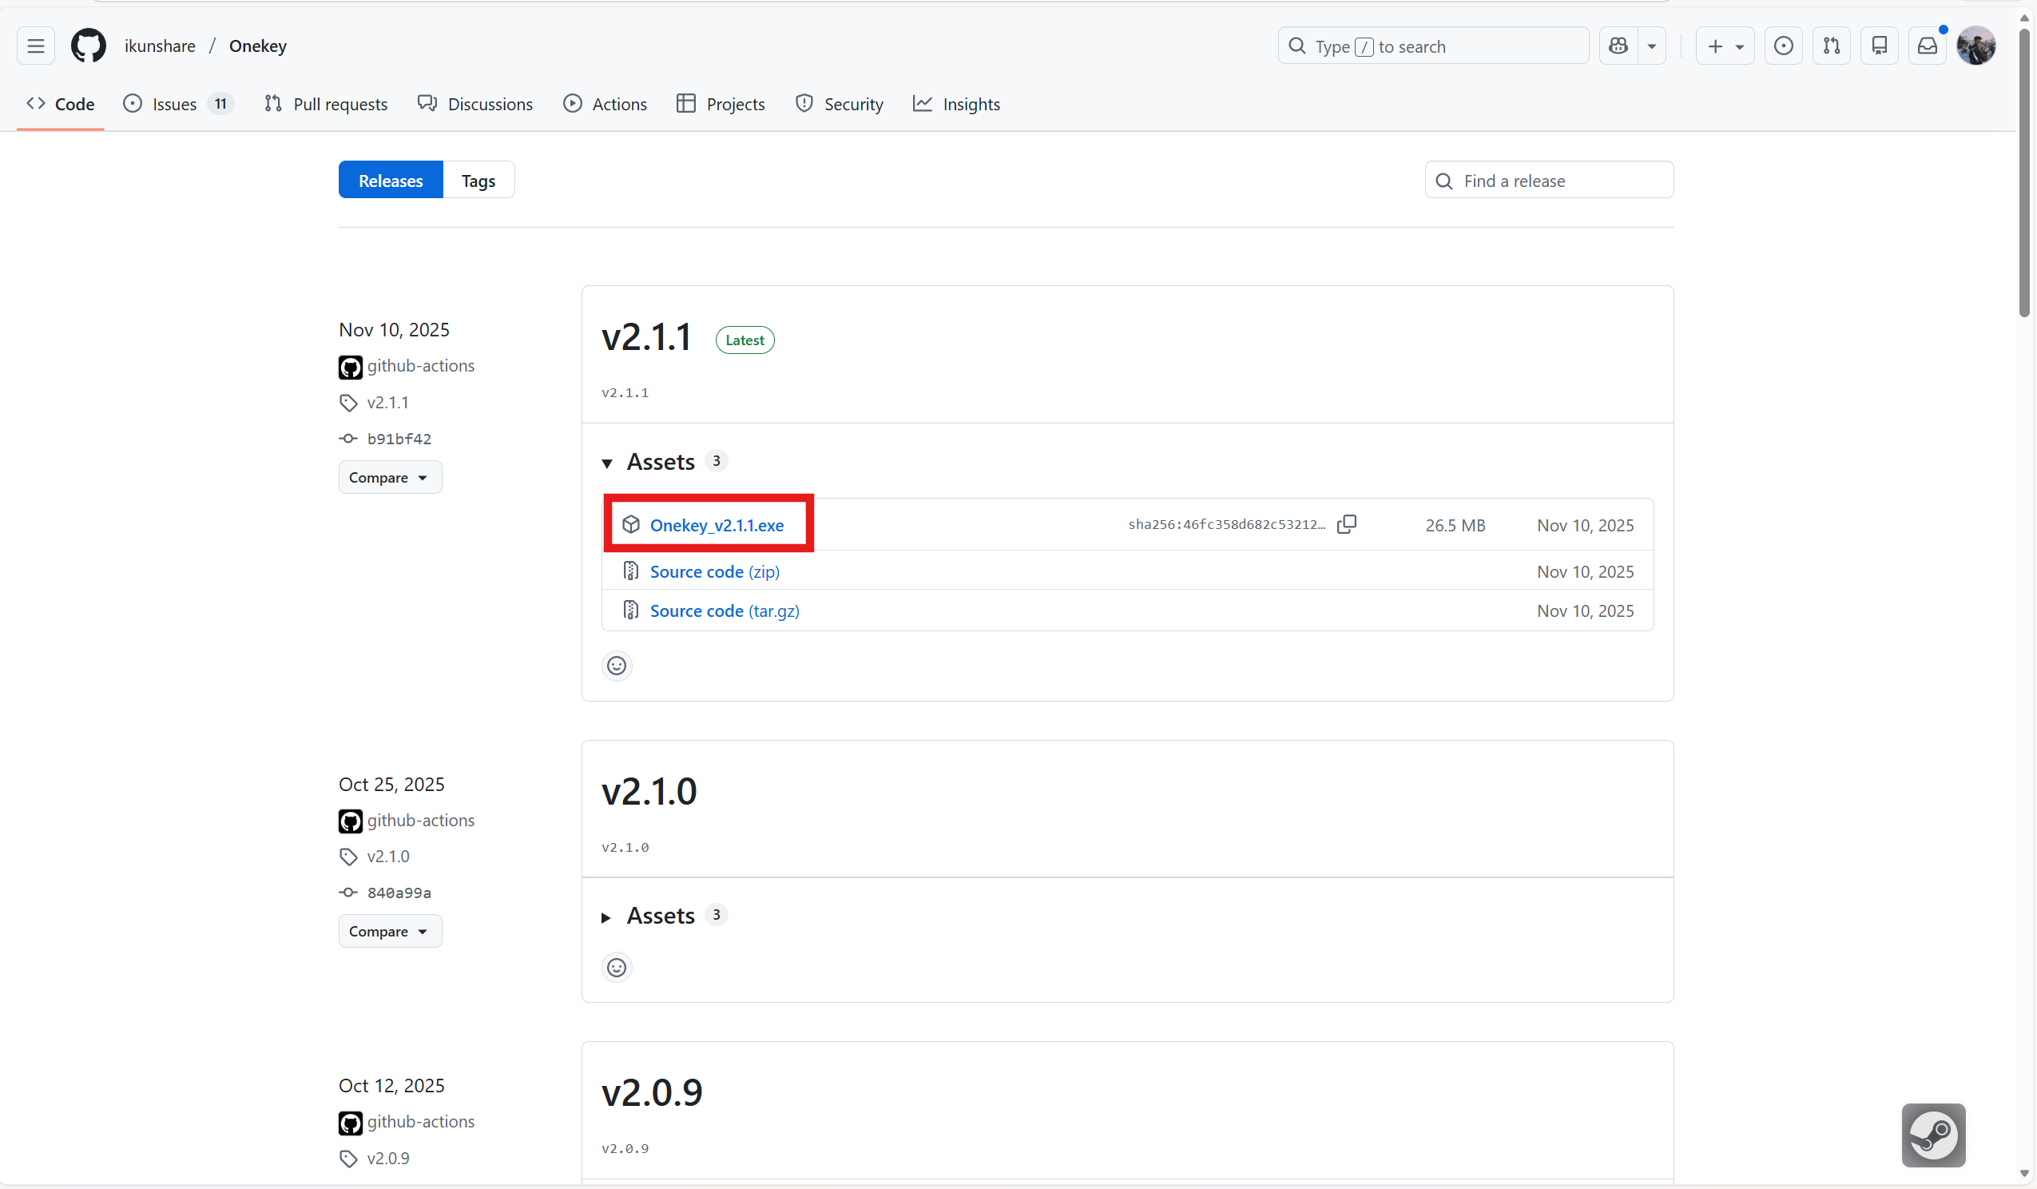
Task: Open the hamburger navigation menu
Action: (36, 46)
